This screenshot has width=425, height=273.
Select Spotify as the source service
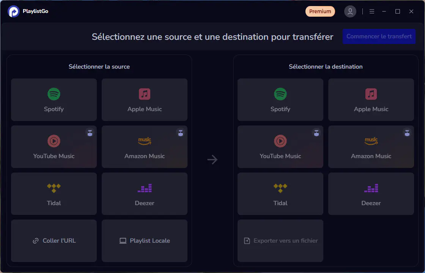54,100
